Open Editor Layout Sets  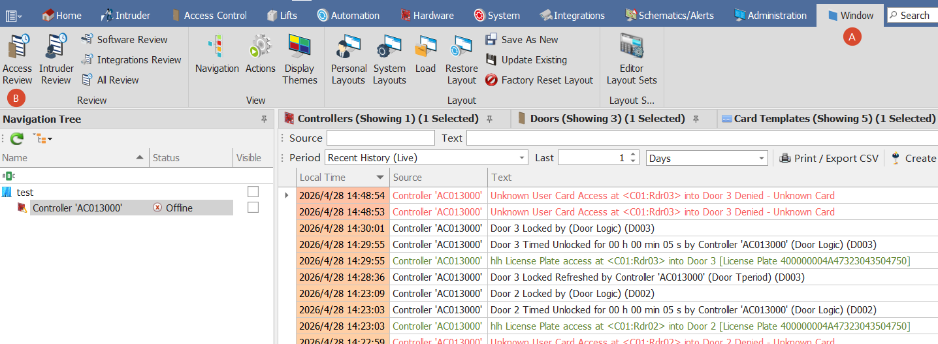coord(632,60)
